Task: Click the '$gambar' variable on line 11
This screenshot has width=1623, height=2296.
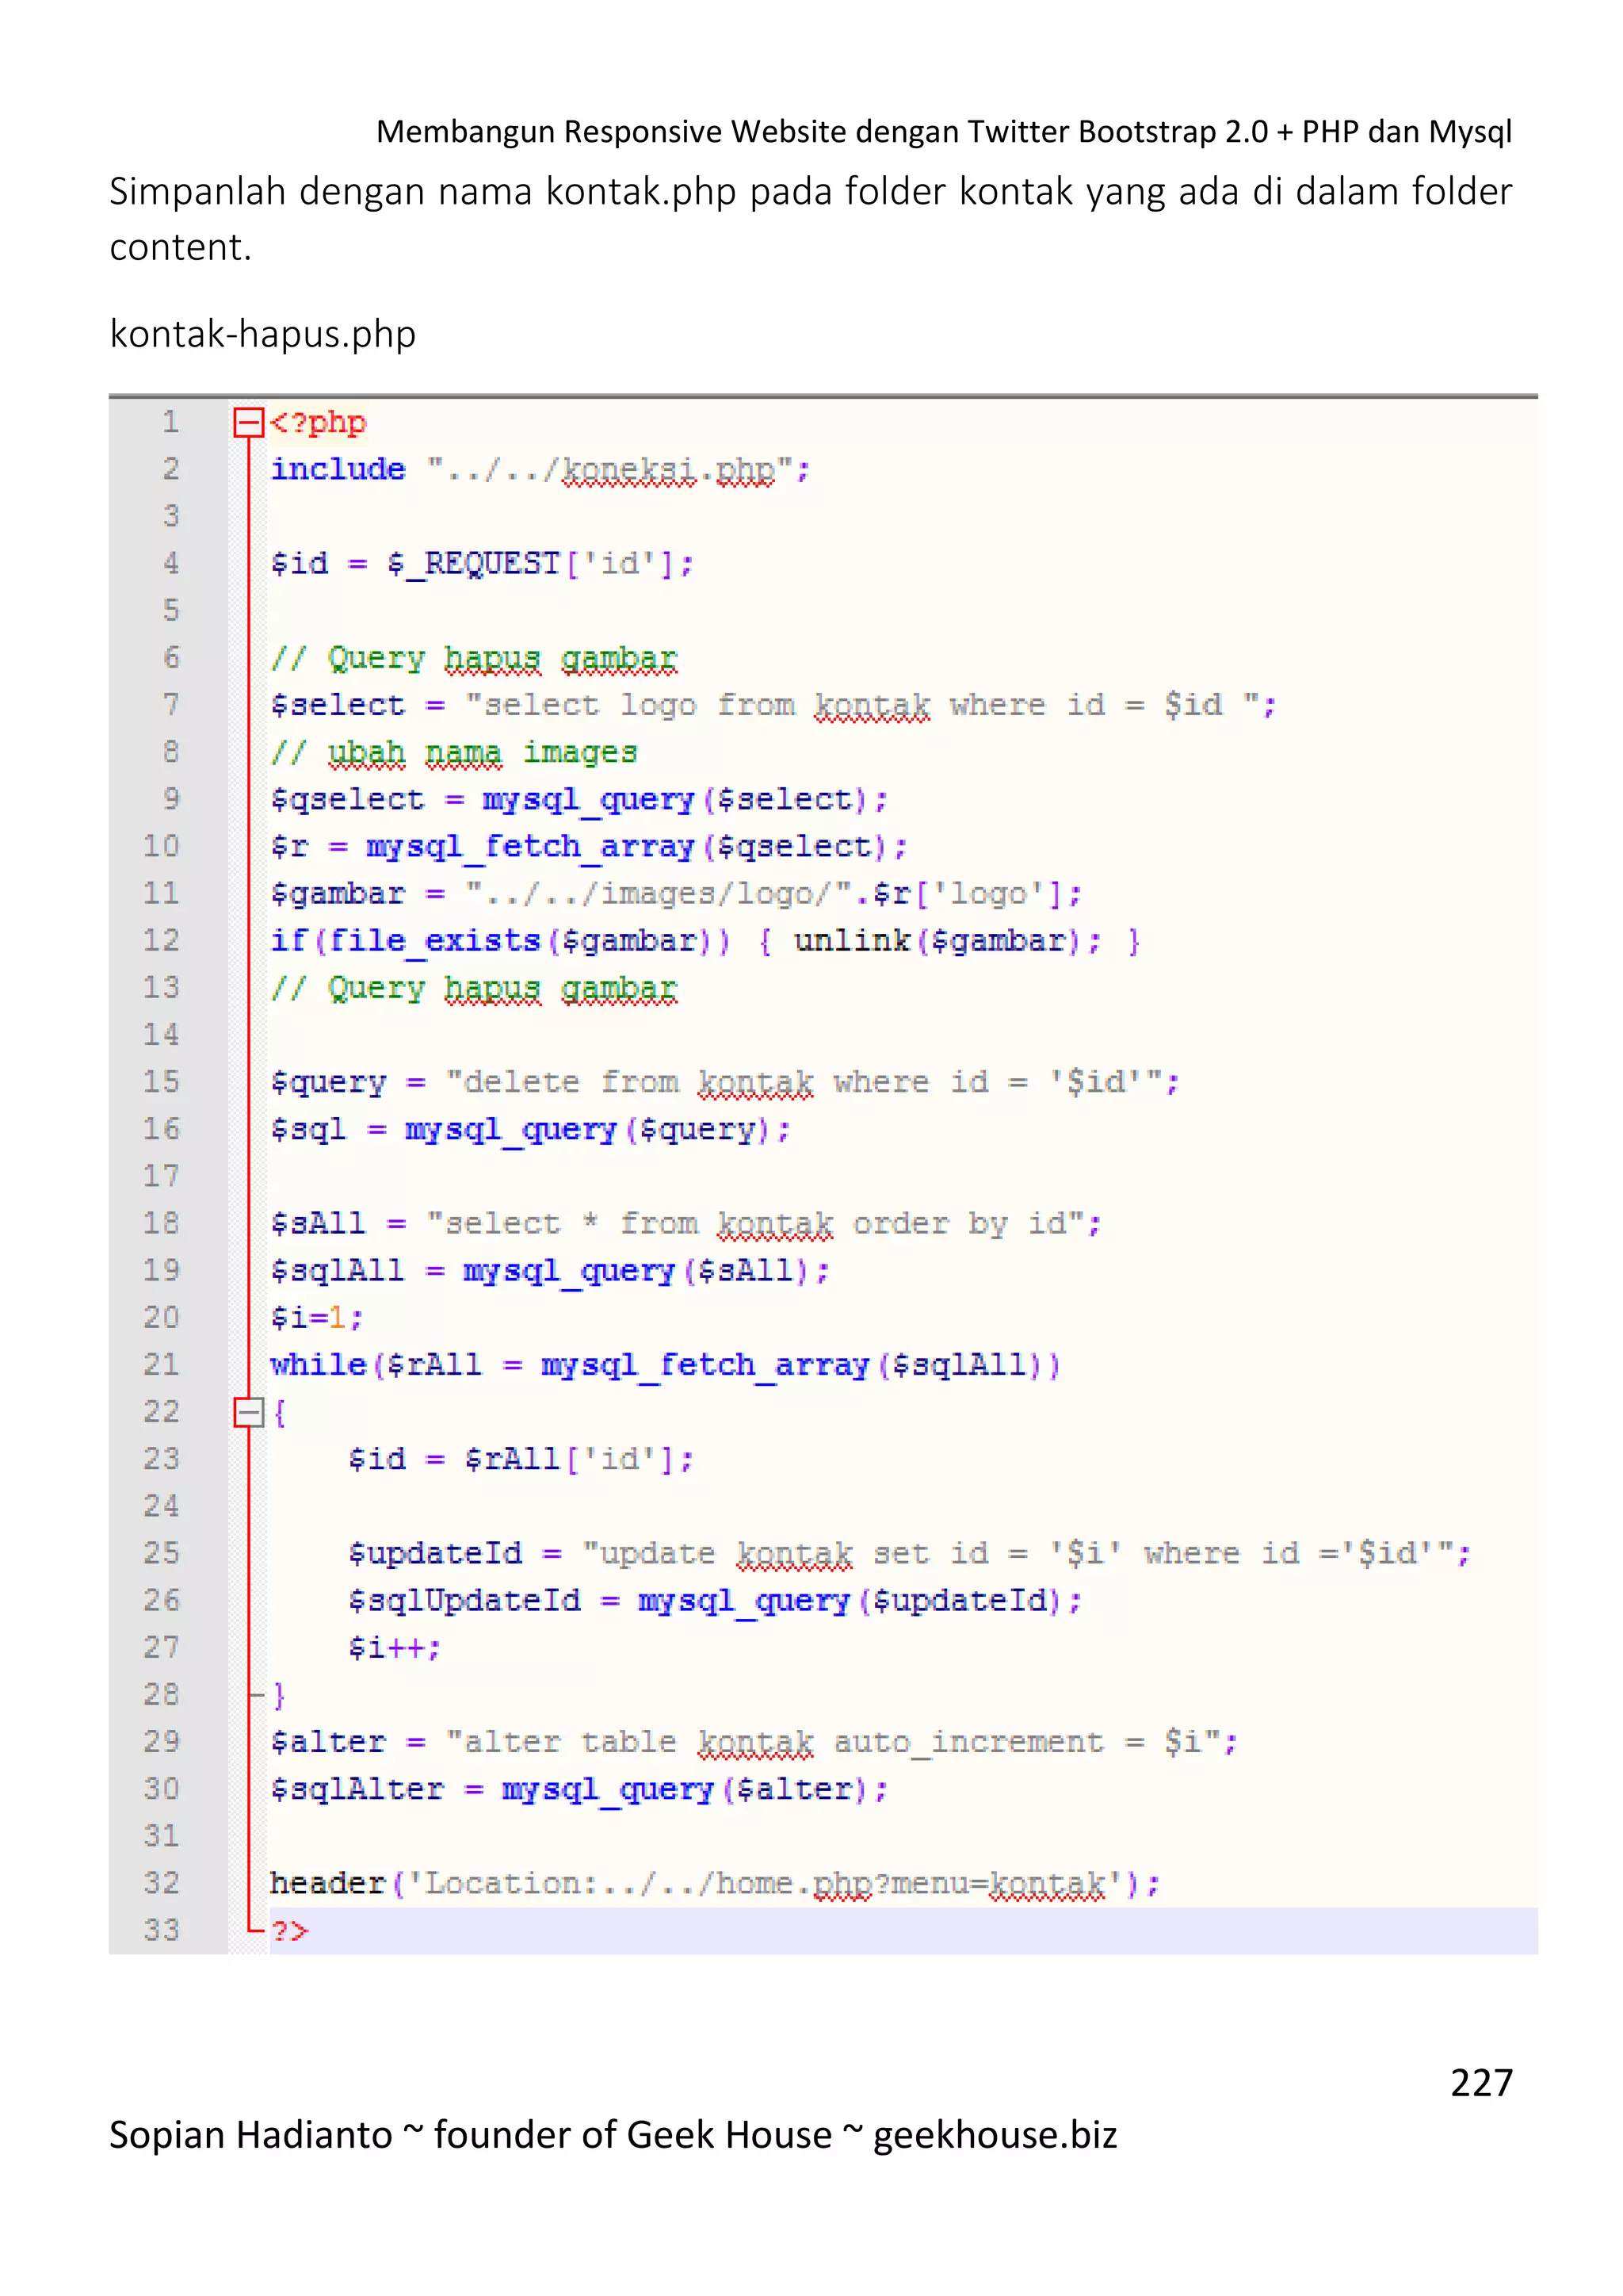Action: pos(338,894)
